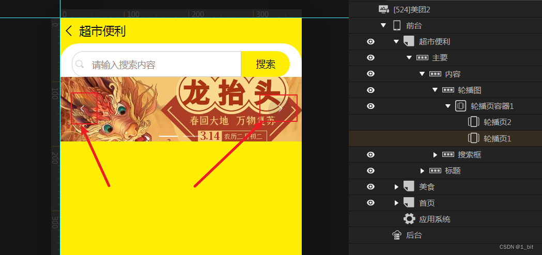Select the 搜索框 label in tree
Image resolution: width=542 pixels, height=255 pixels.
click(x=470, y=155)
